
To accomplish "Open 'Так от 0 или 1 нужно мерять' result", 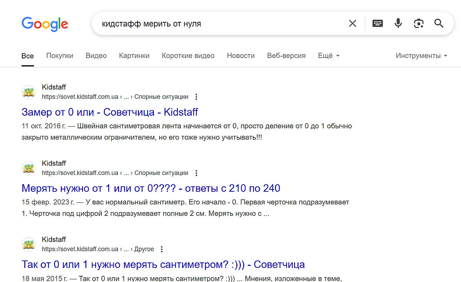I will coord(163,264).
